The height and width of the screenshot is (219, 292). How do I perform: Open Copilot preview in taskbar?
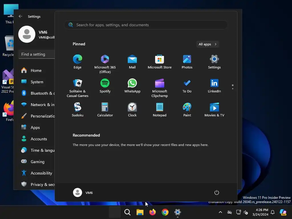pyautogui.click(x=283, y=212)
